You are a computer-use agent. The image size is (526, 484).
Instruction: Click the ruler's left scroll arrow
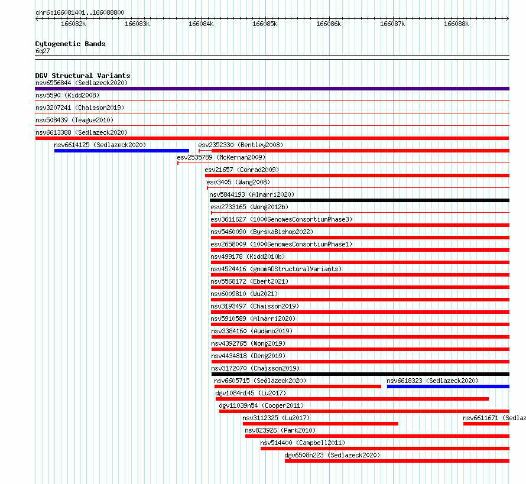click(37, 19)
